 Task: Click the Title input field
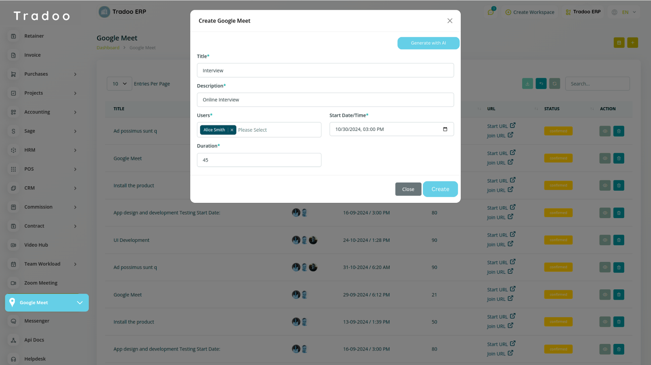coord(325,70)
